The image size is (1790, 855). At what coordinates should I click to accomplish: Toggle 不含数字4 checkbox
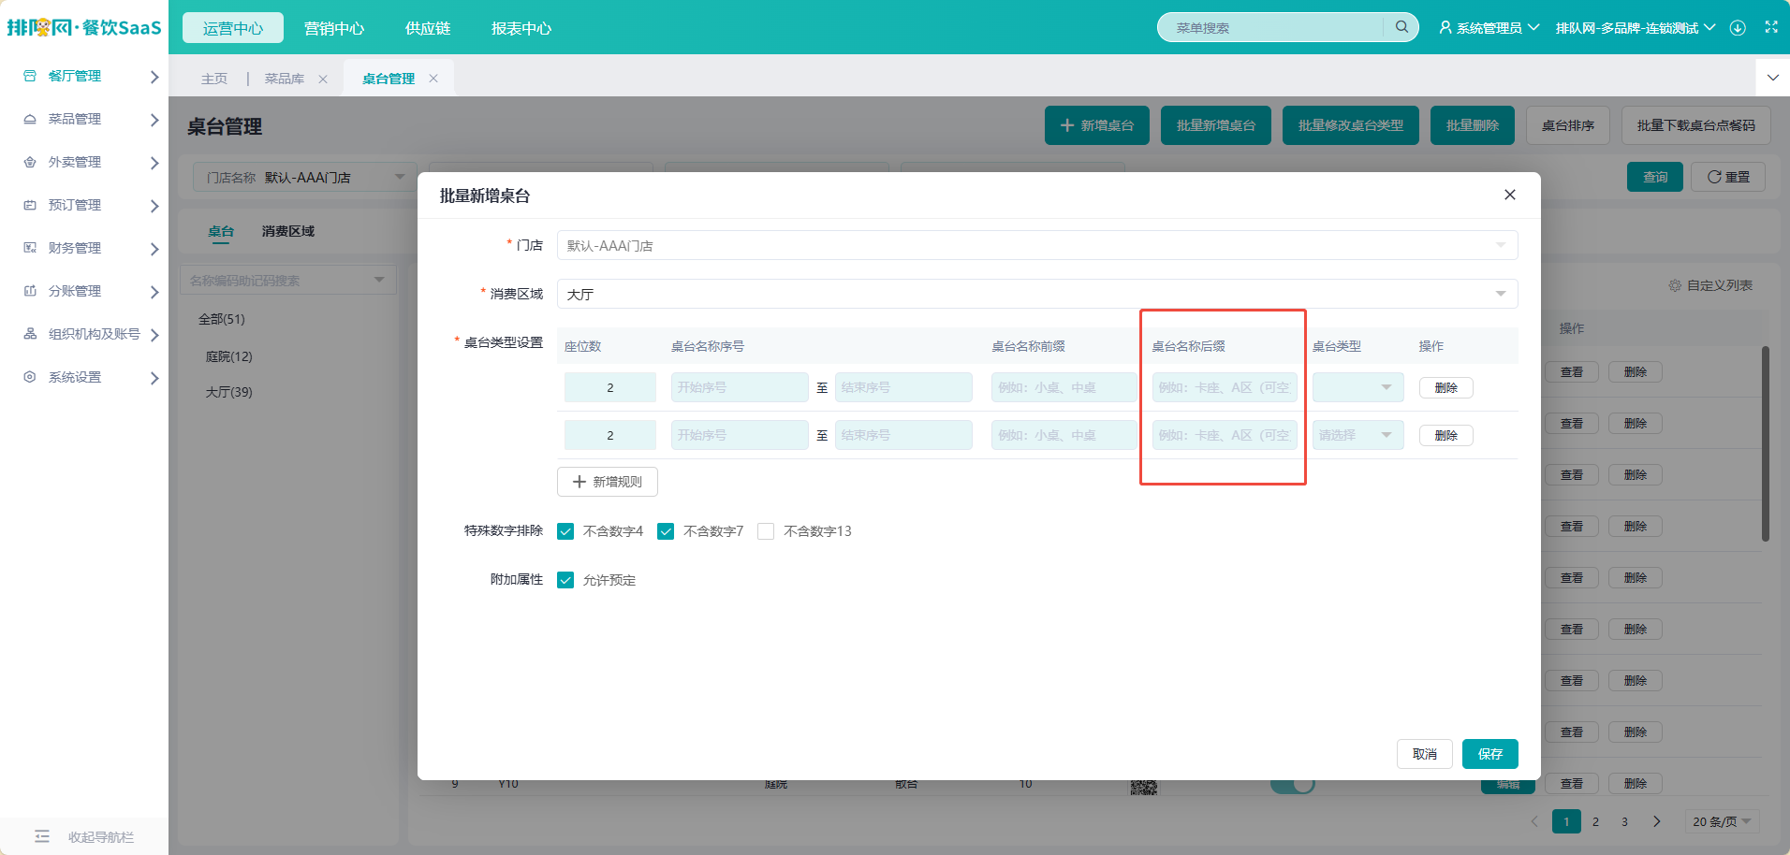coord(565,531)
